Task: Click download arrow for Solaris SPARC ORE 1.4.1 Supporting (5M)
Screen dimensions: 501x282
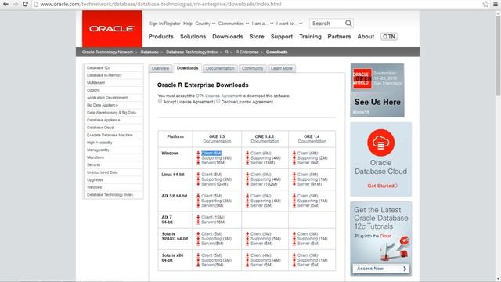Action: pos(247,239)
